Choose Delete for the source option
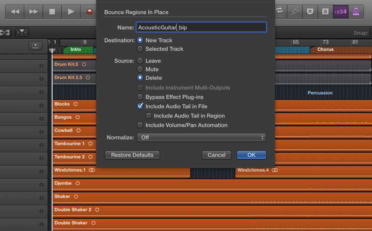Screen dimensions: 372x231 pos(140,78)
